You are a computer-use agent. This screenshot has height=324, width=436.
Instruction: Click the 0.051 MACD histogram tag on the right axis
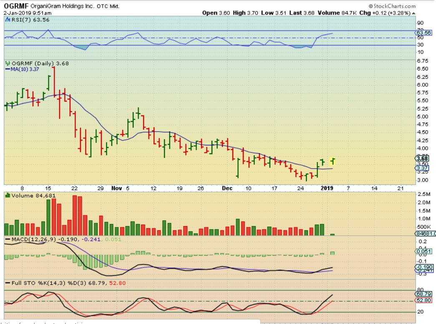(x=424, y=252)
